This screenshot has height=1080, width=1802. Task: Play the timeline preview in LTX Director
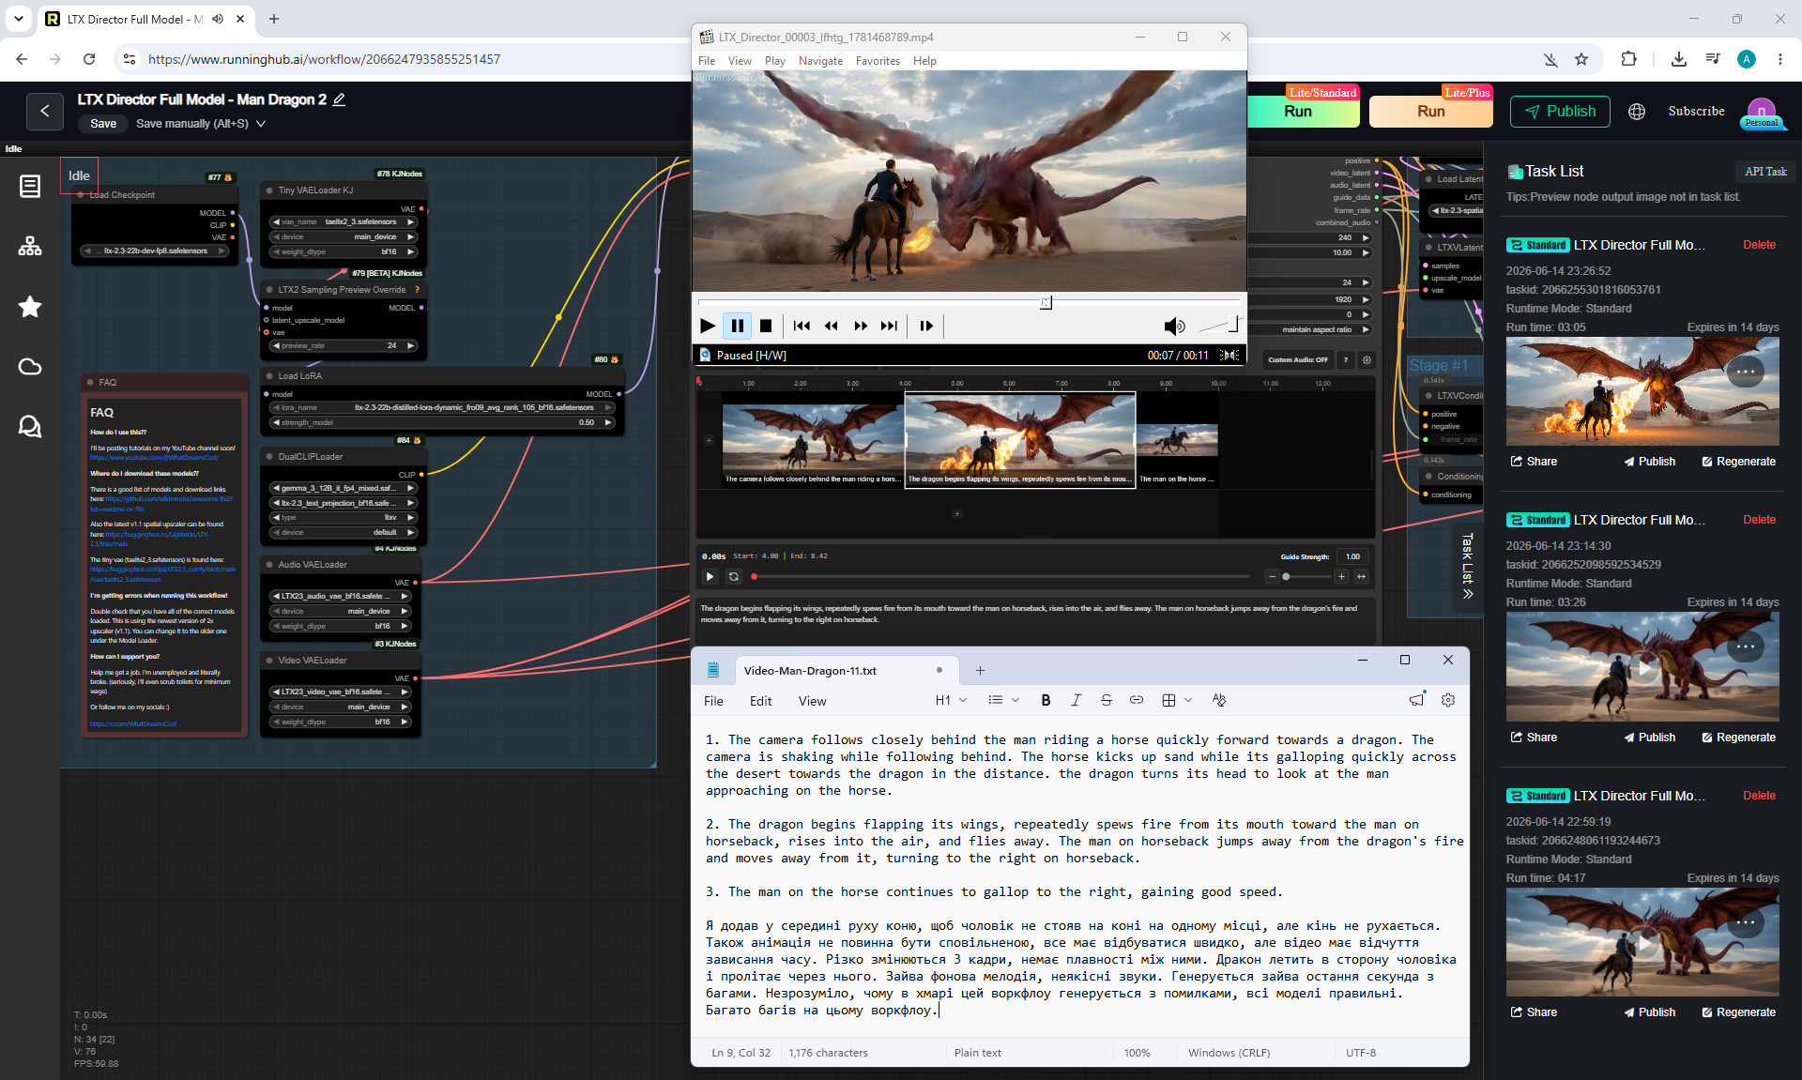710,577
